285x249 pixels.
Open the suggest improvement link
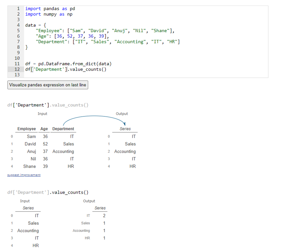24,175
